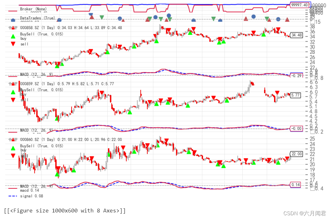Click the green buy triangle in 000859.SZ legend
331x219 pixels.
coord(13,92)
